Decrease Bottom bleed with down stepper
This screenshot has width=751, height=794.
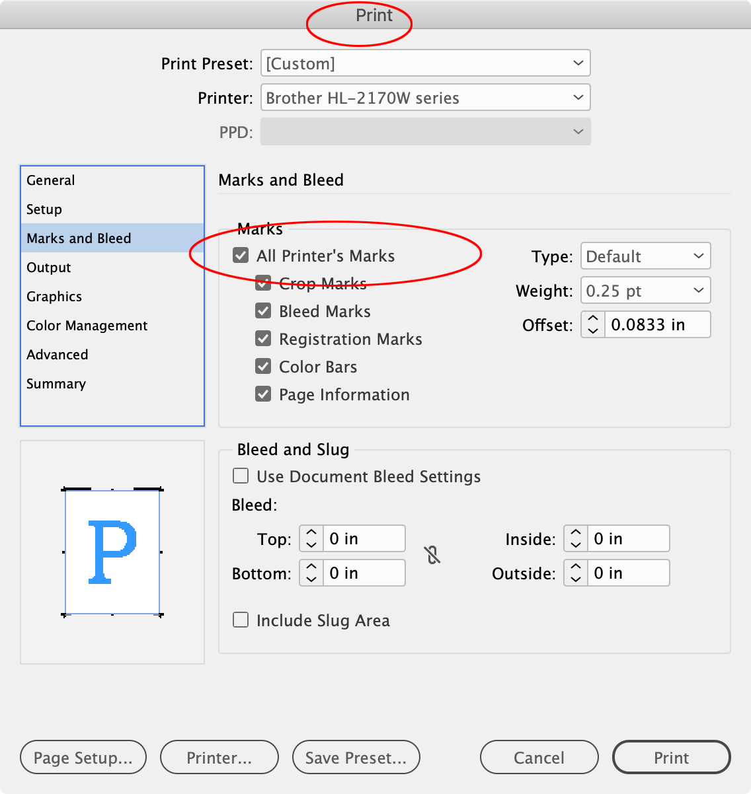pyautogui.click(x=310, y=578)
